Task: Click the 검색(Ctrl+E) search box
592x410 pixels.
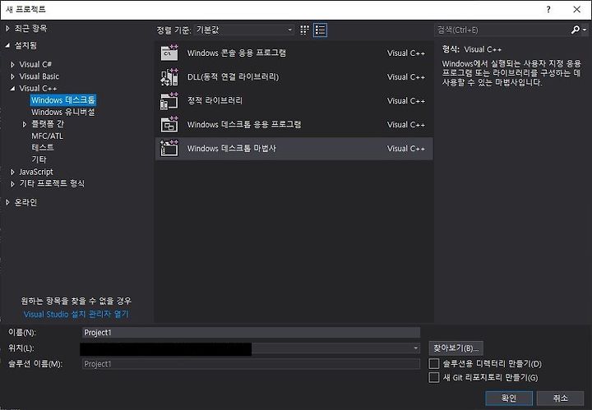Action: 502,30
